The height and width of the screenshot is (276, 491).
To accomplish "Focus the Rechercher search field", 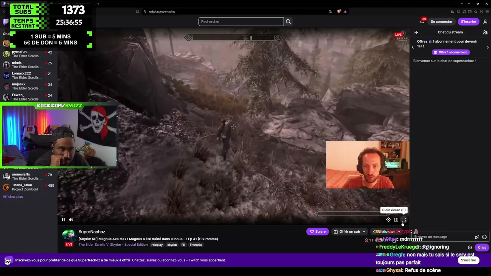I will click(x=241, y=21).
